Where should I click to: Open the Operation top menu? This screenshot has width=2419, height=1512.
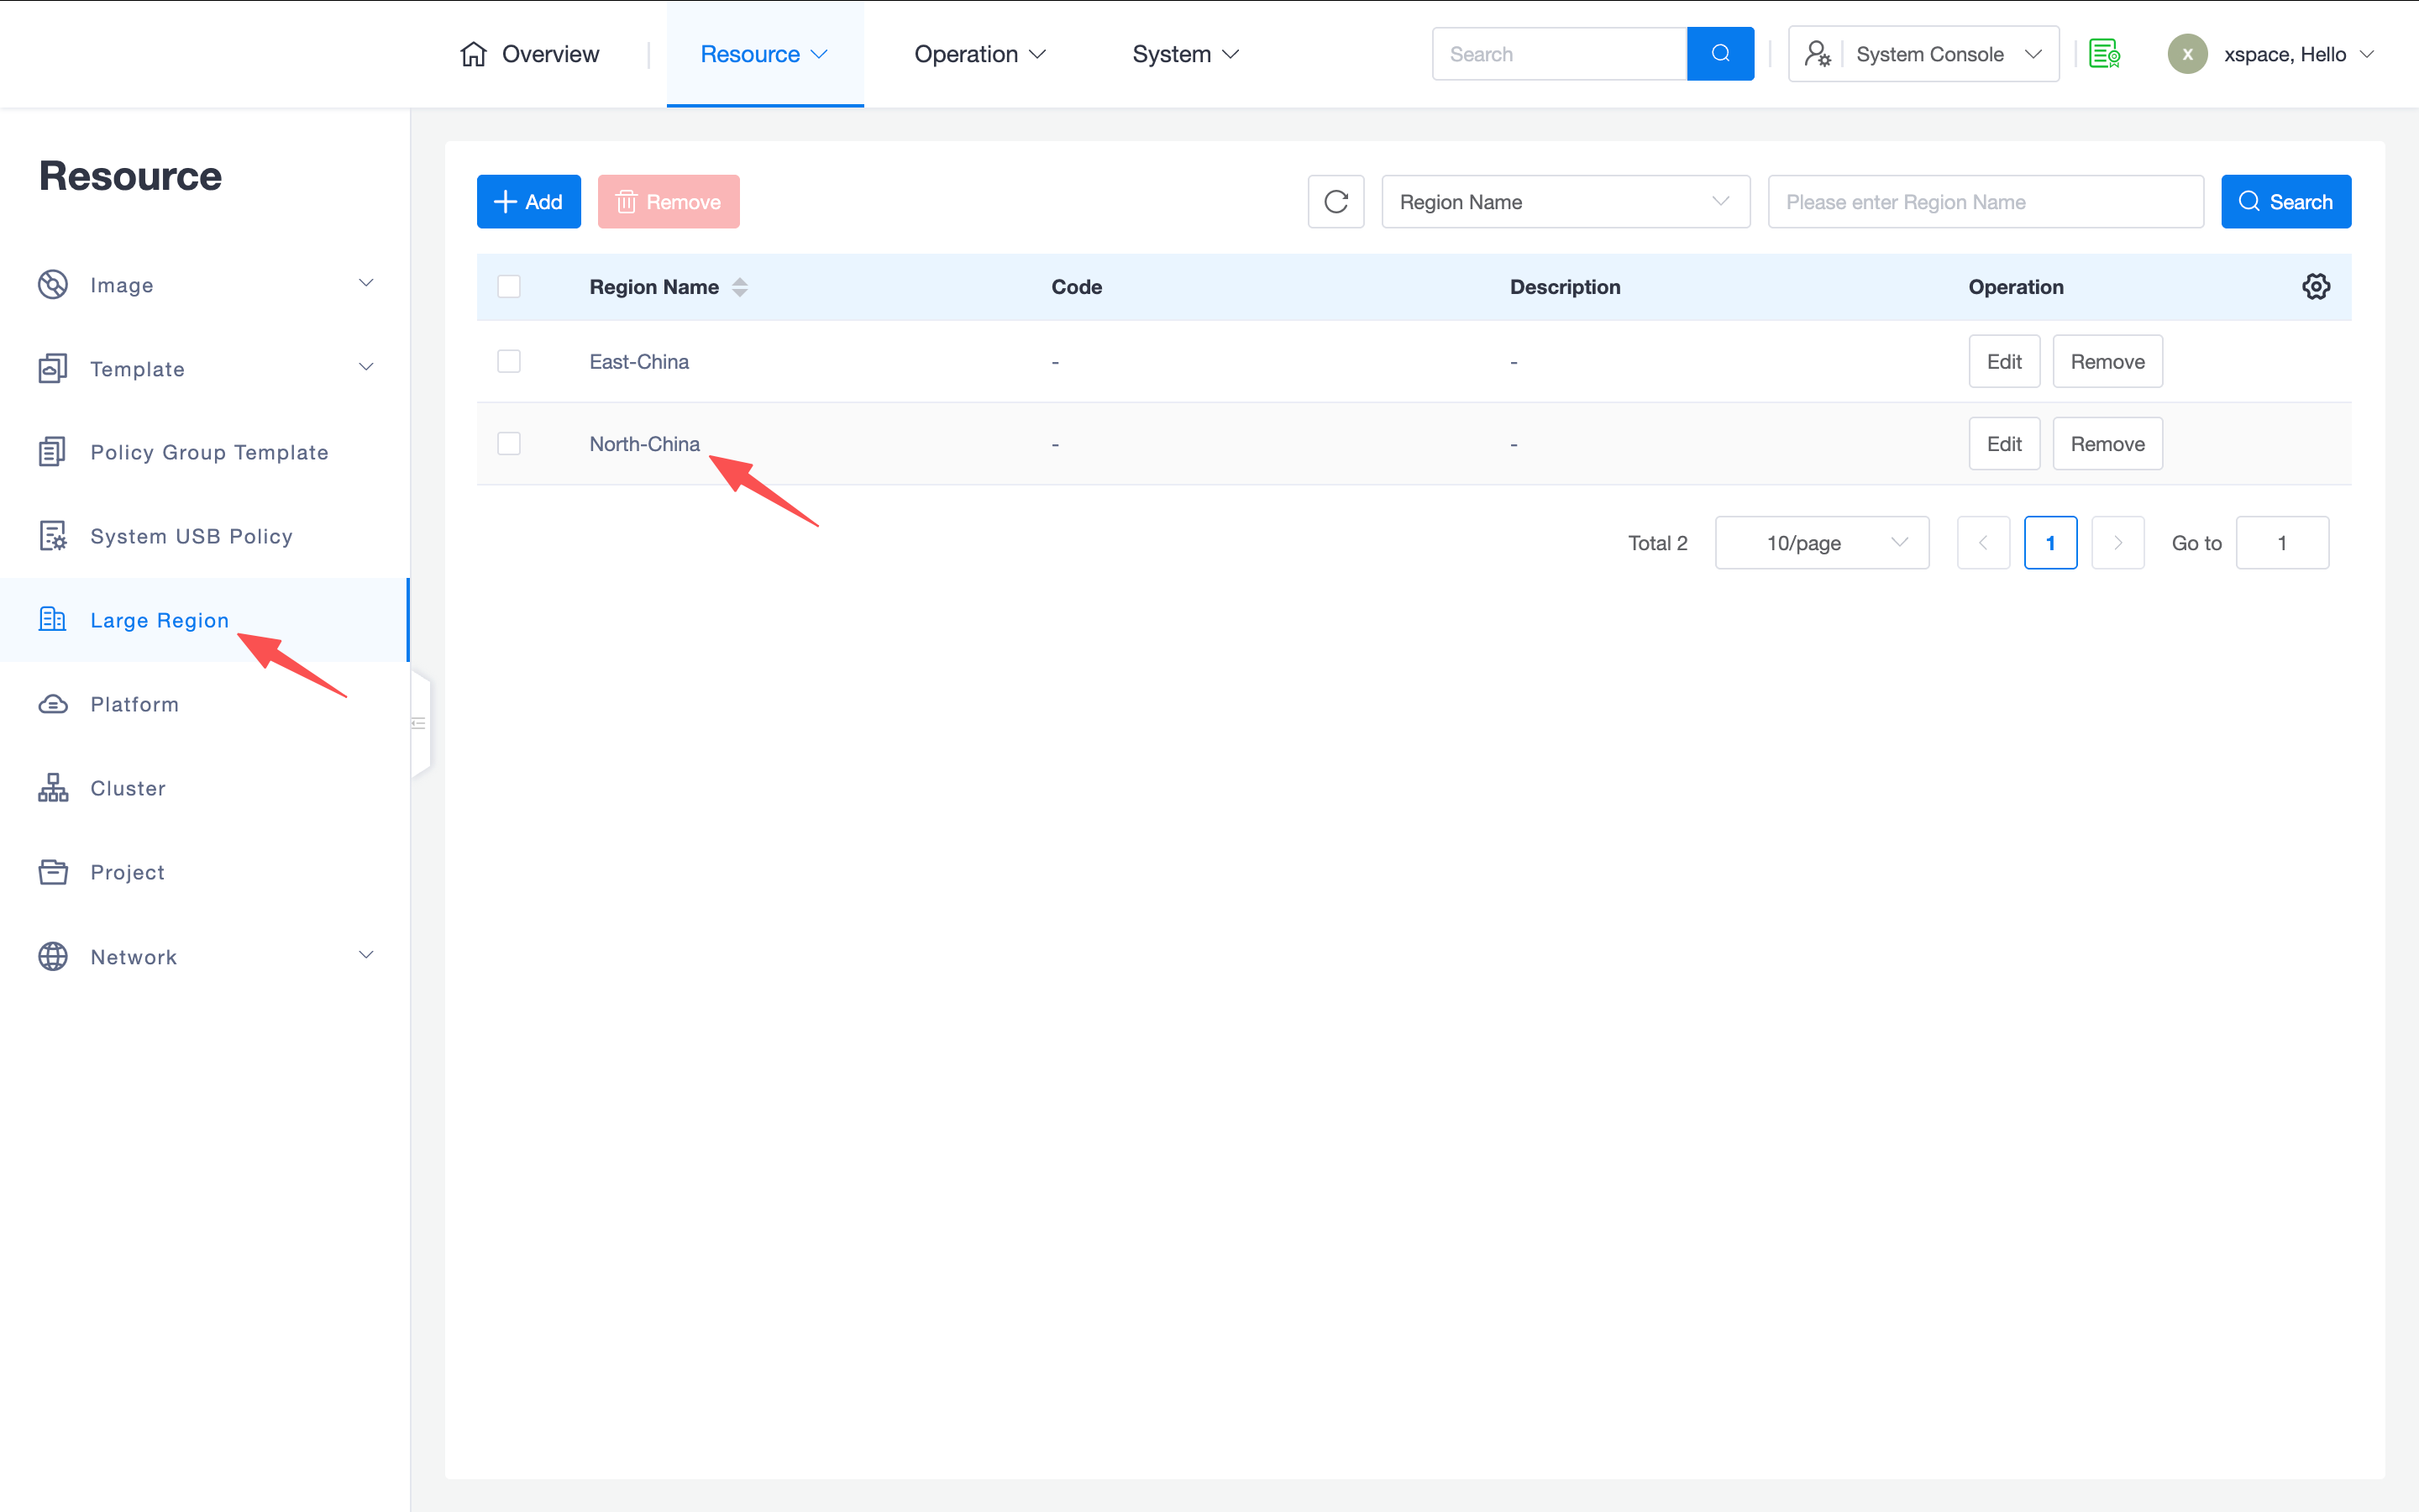point(979,54)
